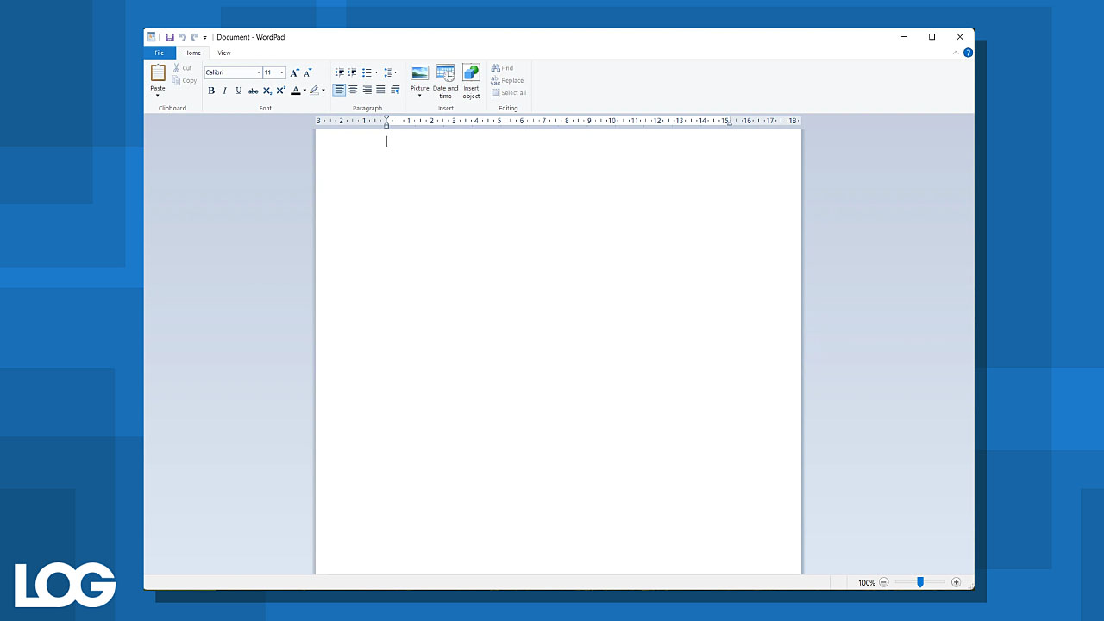The image size is (1104, 621).
Task: Click the zoom out minus button
Action: [884, 582]
